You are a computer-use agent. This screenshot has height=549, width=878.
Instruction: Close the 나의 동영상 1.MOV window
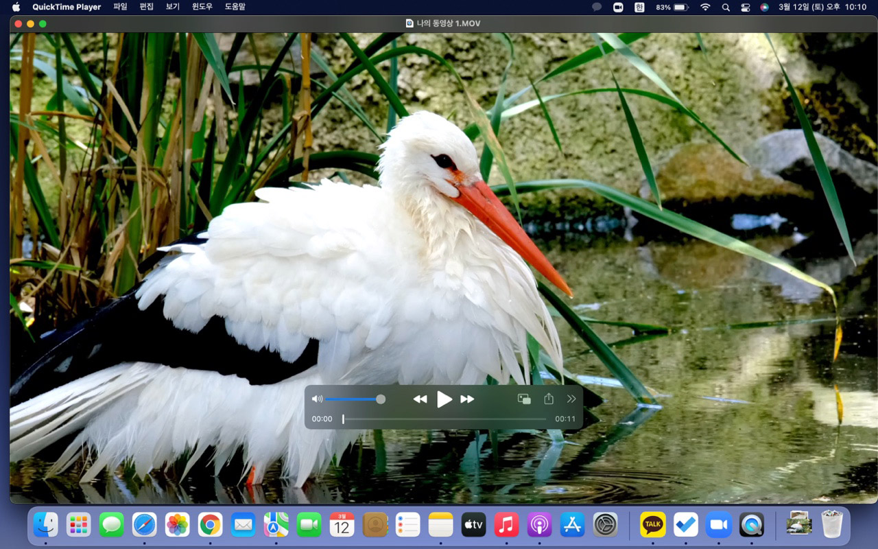click(x=19, y=23)
